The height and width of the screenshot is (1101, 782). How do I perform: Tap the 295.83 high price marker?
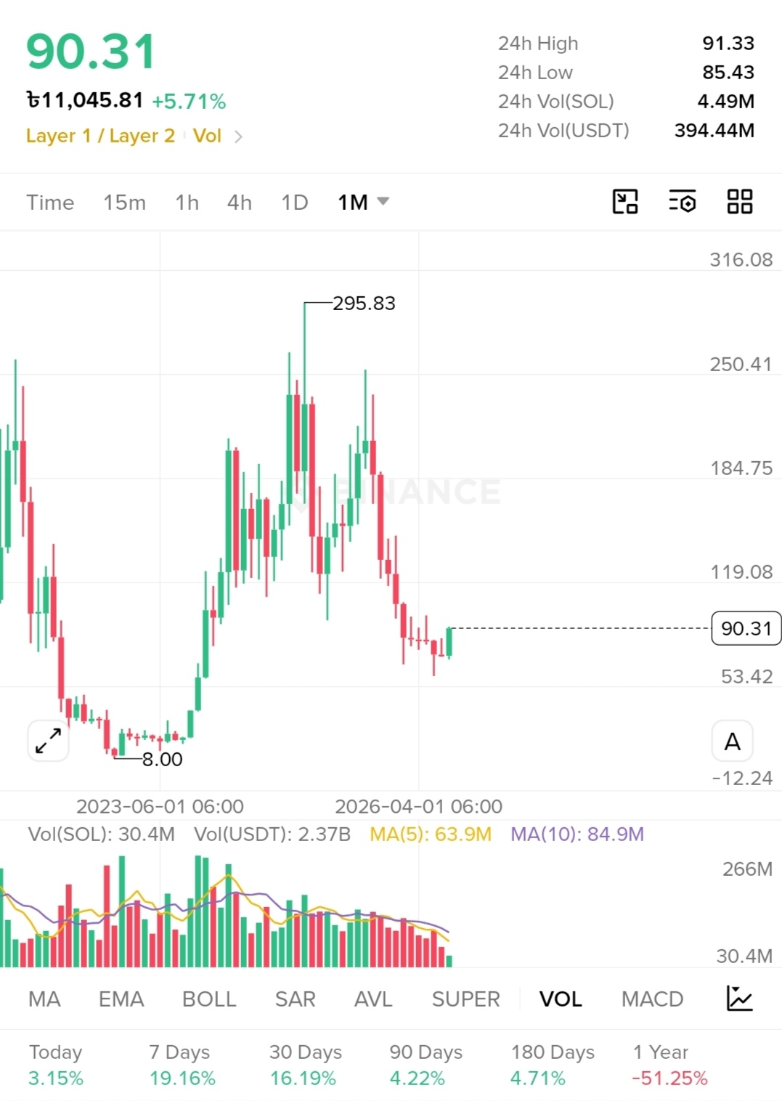click(364, 303)
